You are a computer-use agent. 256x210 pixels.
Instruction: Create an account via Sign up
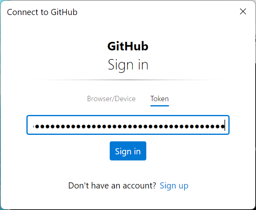pyautogui.click(x=174, y=186)
